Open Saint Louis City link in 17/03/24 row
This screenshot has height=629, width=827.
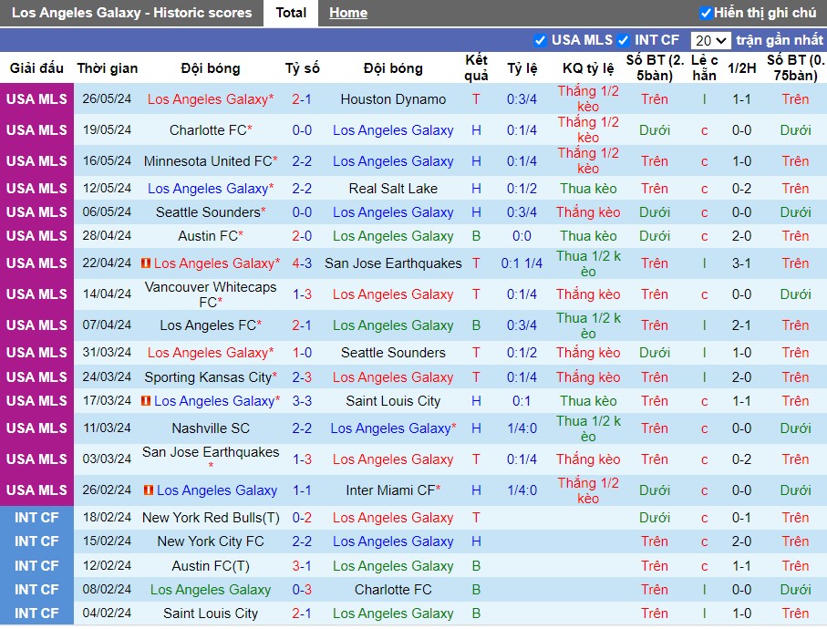pyautogui.click(x=393, y=401)
